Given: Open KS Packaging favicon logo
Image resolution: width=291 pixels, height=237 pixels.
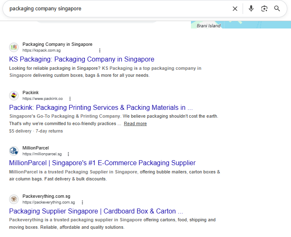Looking at the screenshot, I should 14,47.
